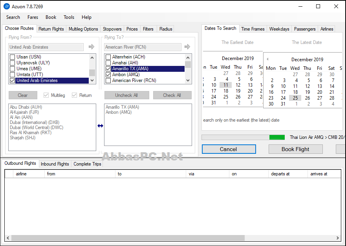Select Ras Al Khaimah (RKT) entry
Screen dimensions: 346x246
pos(31,133)
